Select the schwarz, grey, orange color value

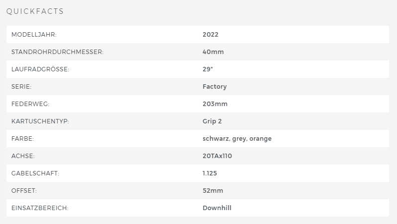[237, 139]
